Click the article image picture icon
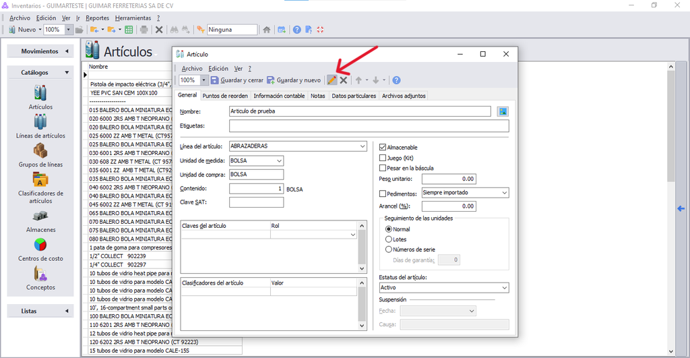Viewport: 690px width, 358px height. (x=503, y=111)
